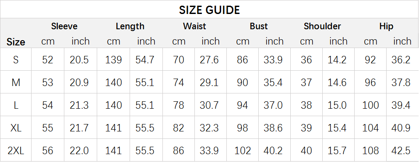Select the 2XL size row label

16,151
